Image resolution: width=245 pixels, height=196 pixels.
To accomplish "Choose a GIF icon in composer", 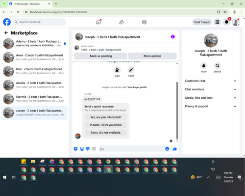I will pos(94,149).
